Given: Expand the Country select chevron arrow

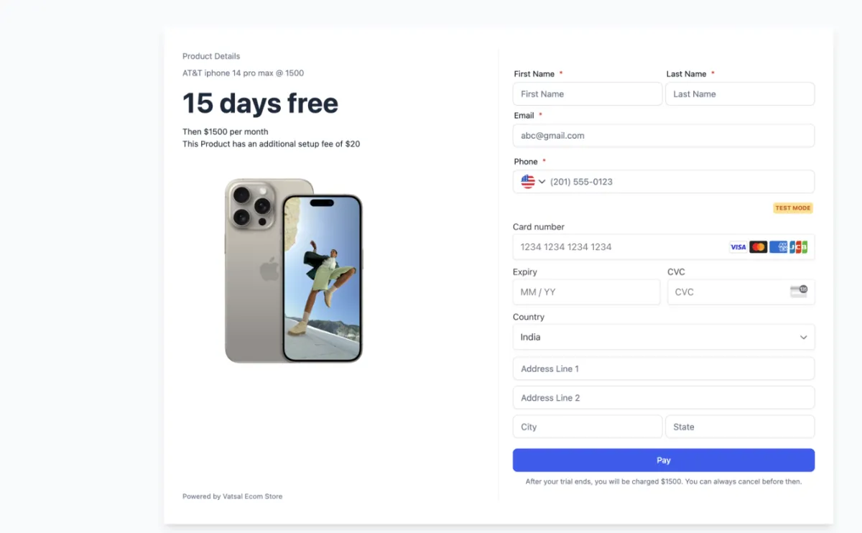Looking at the screenshot, I should pos(803,338).
